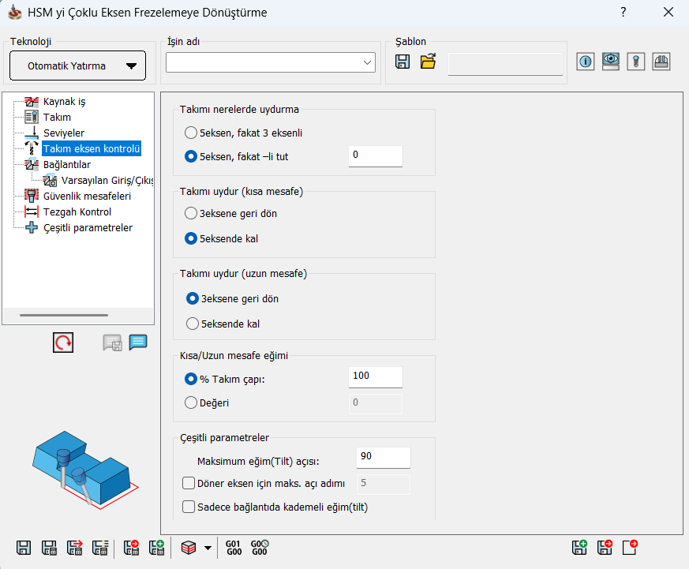This screenshot has height=569, width=689.
Task: Click the blue info icon button
Action: pos(585,62)
